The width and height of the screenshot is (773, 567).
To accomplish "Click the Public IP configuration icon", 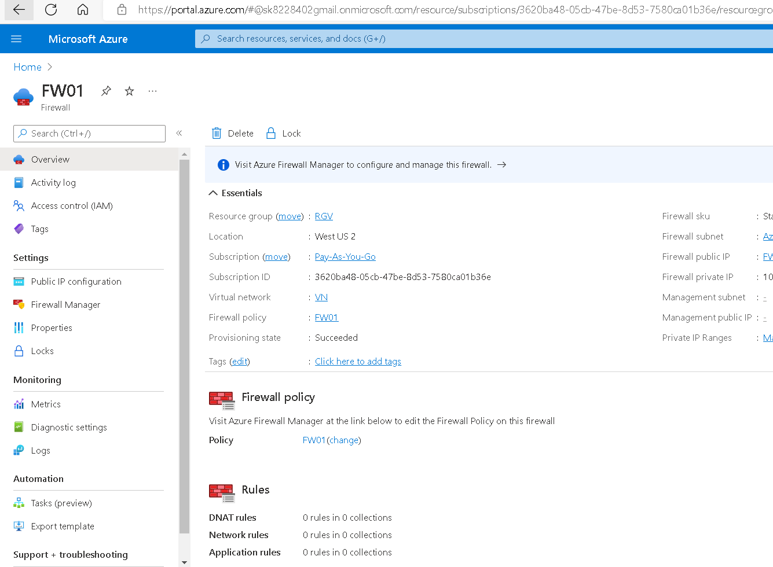I will coord(19,281).
